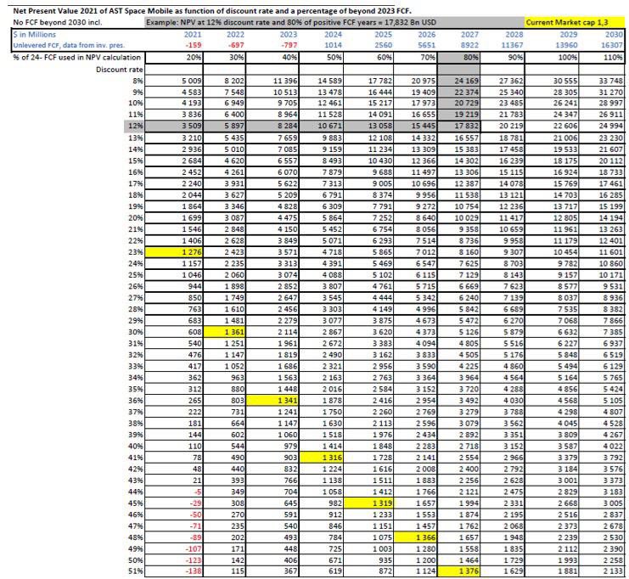Select the gray 12% discount rate row label

(134, 126)
